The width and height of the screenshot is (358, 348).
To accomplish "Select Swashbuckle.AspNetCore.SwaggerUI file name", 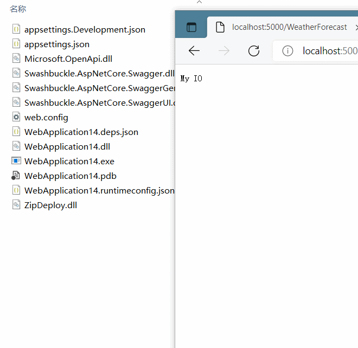I will 100,102.
